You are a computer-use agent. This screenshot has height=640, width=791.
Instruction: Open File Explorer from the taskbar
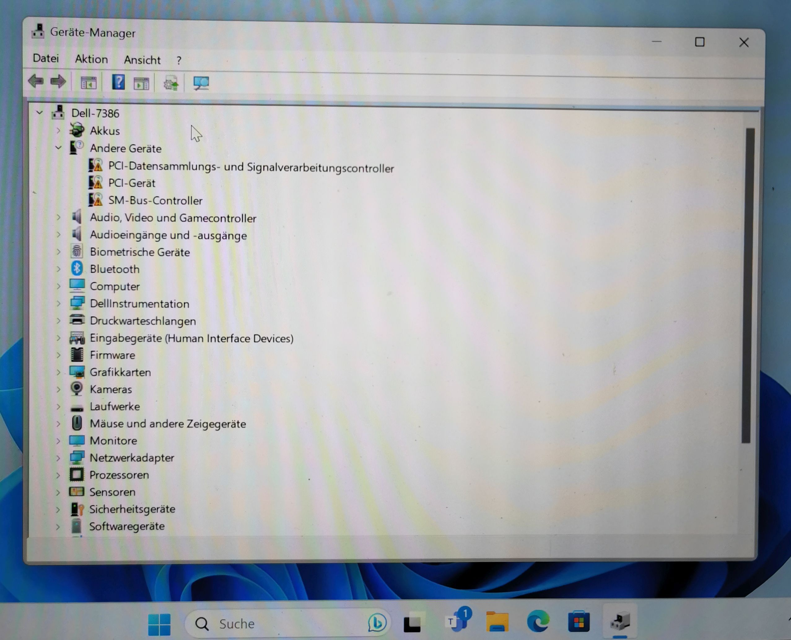tap(497, 622)
